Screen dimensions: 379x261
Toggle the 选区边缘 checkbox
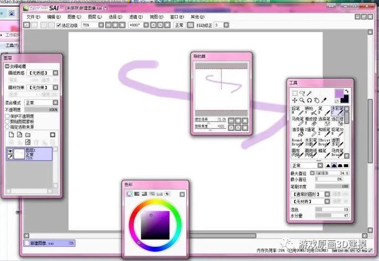tap(59, 25)
